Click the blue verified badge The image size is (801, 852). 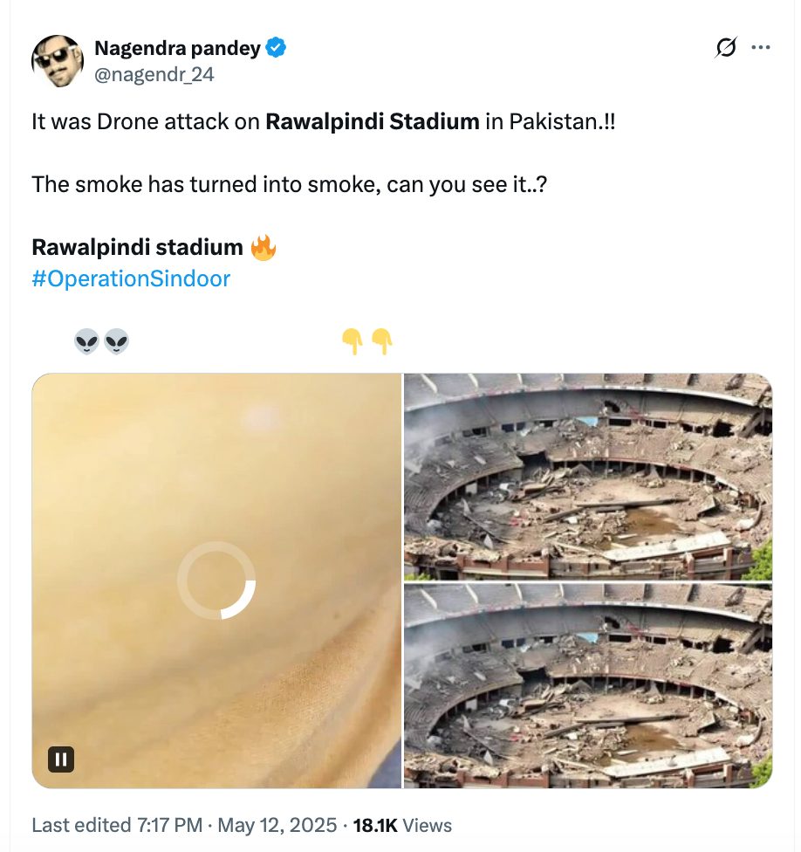point(276,48)
